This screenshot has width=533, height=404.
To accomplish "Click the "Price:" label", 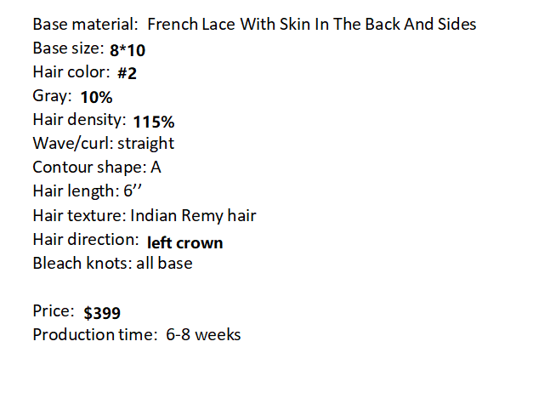I will click(x=54, y=310).
